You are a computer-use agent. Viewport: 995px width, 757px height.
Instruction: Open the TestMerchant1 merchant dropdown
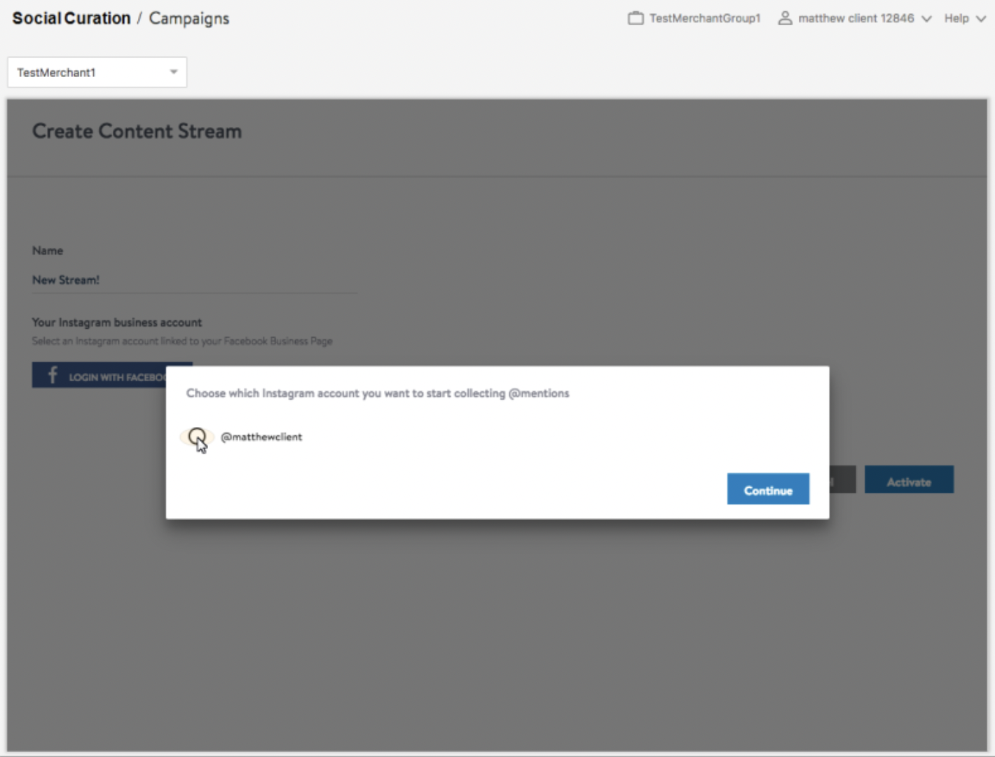97,72
